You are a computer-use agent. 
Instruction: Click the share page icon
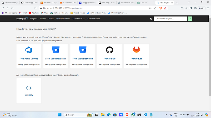pyautogui.click(x=155, y=8)
